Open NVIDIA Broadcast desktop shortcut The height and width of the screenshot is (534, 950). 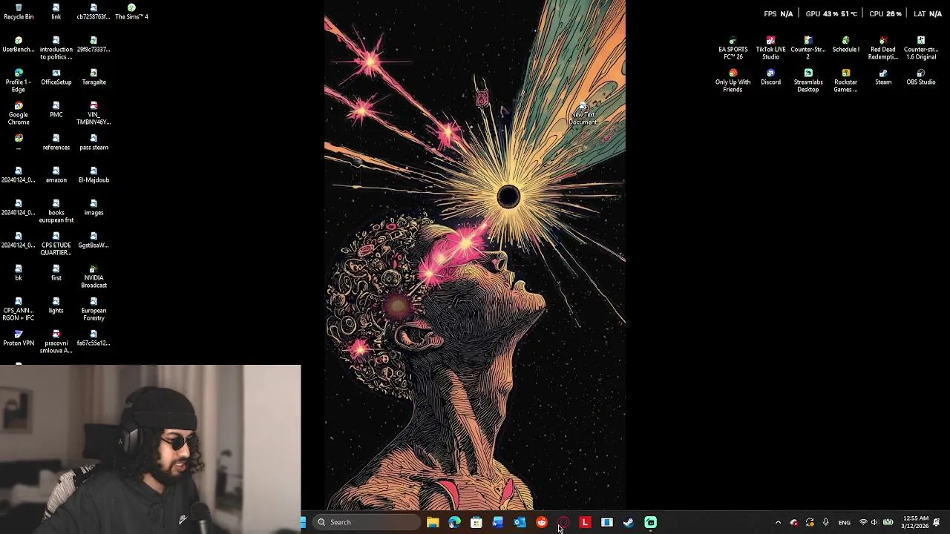pos(94,276)
